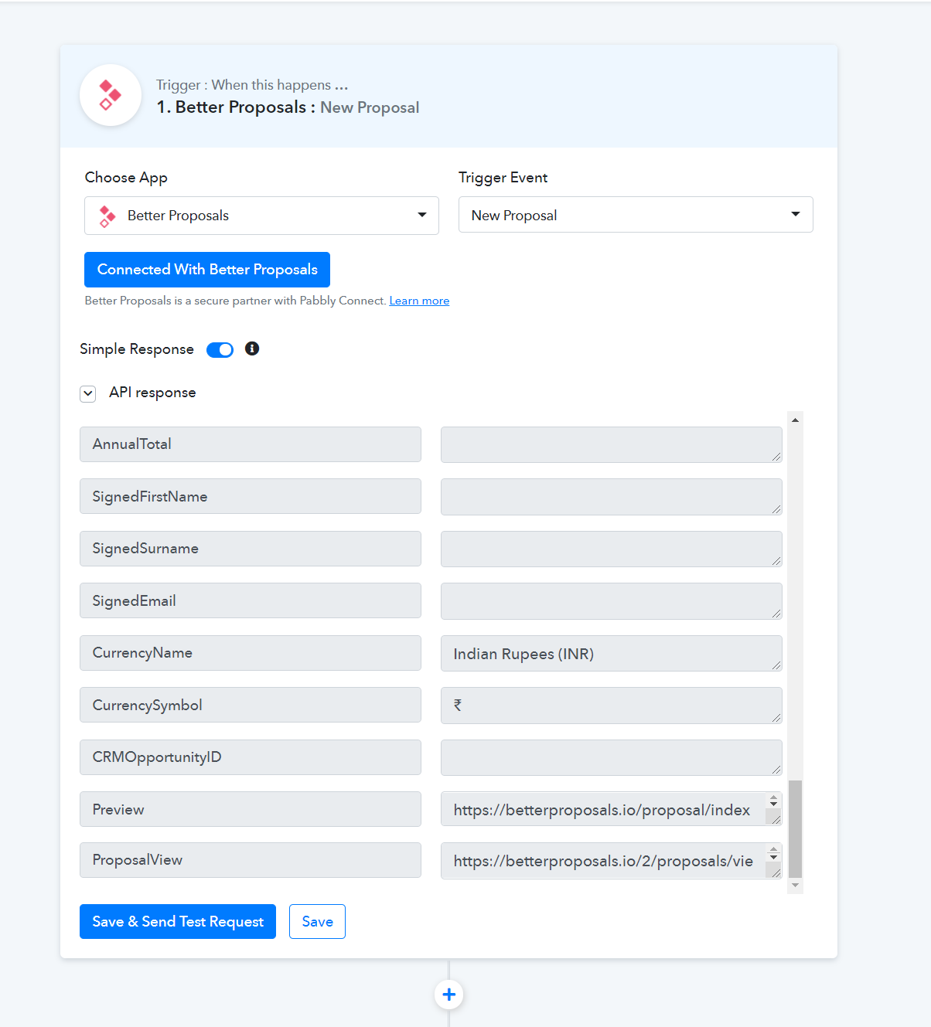The width and height of the screenshot is (931, 1027).
Task: Click the SignedFirstName label field
Action: click(x=251, y=496)
